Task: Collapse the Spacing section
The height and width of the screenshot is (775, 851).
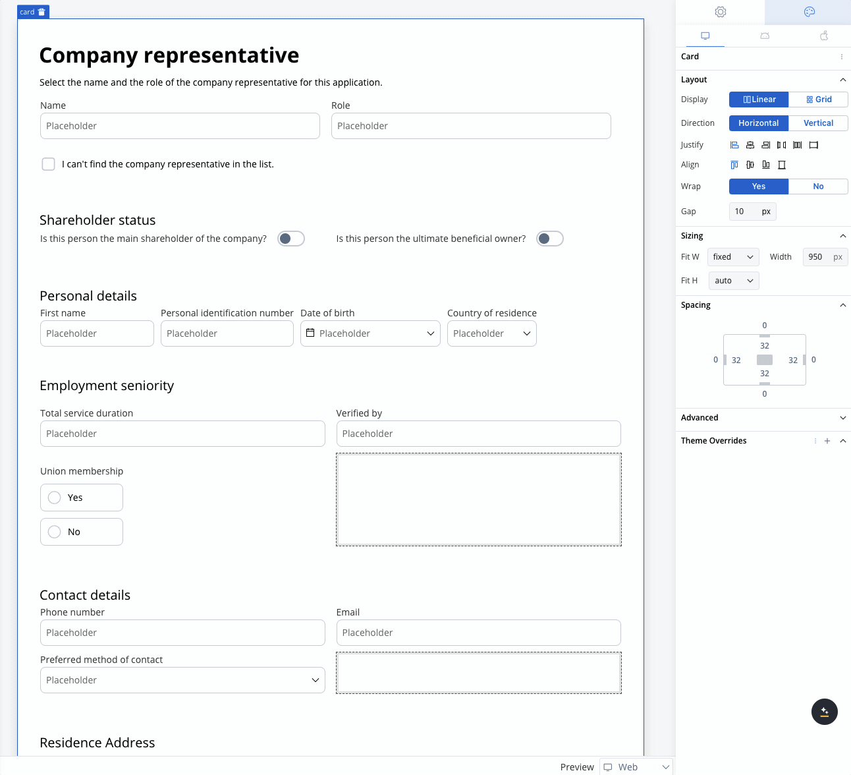Action: click(843, 305)
